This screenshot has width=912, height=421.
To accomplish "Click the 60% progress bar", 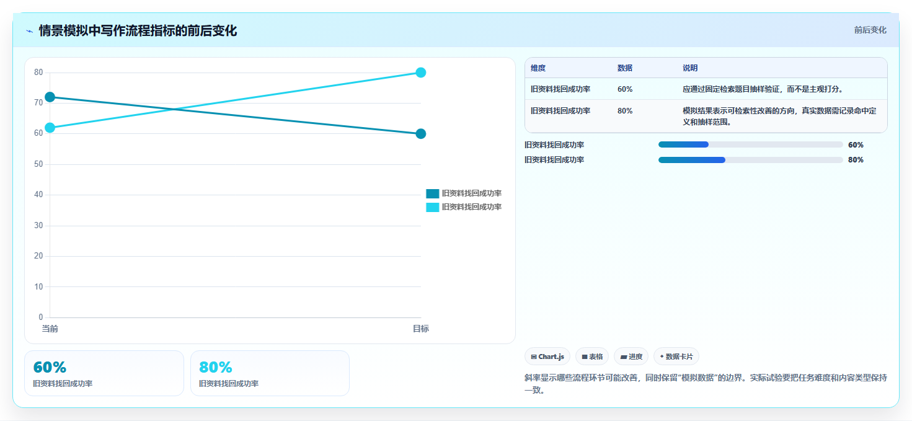I will tap(750, 144).
